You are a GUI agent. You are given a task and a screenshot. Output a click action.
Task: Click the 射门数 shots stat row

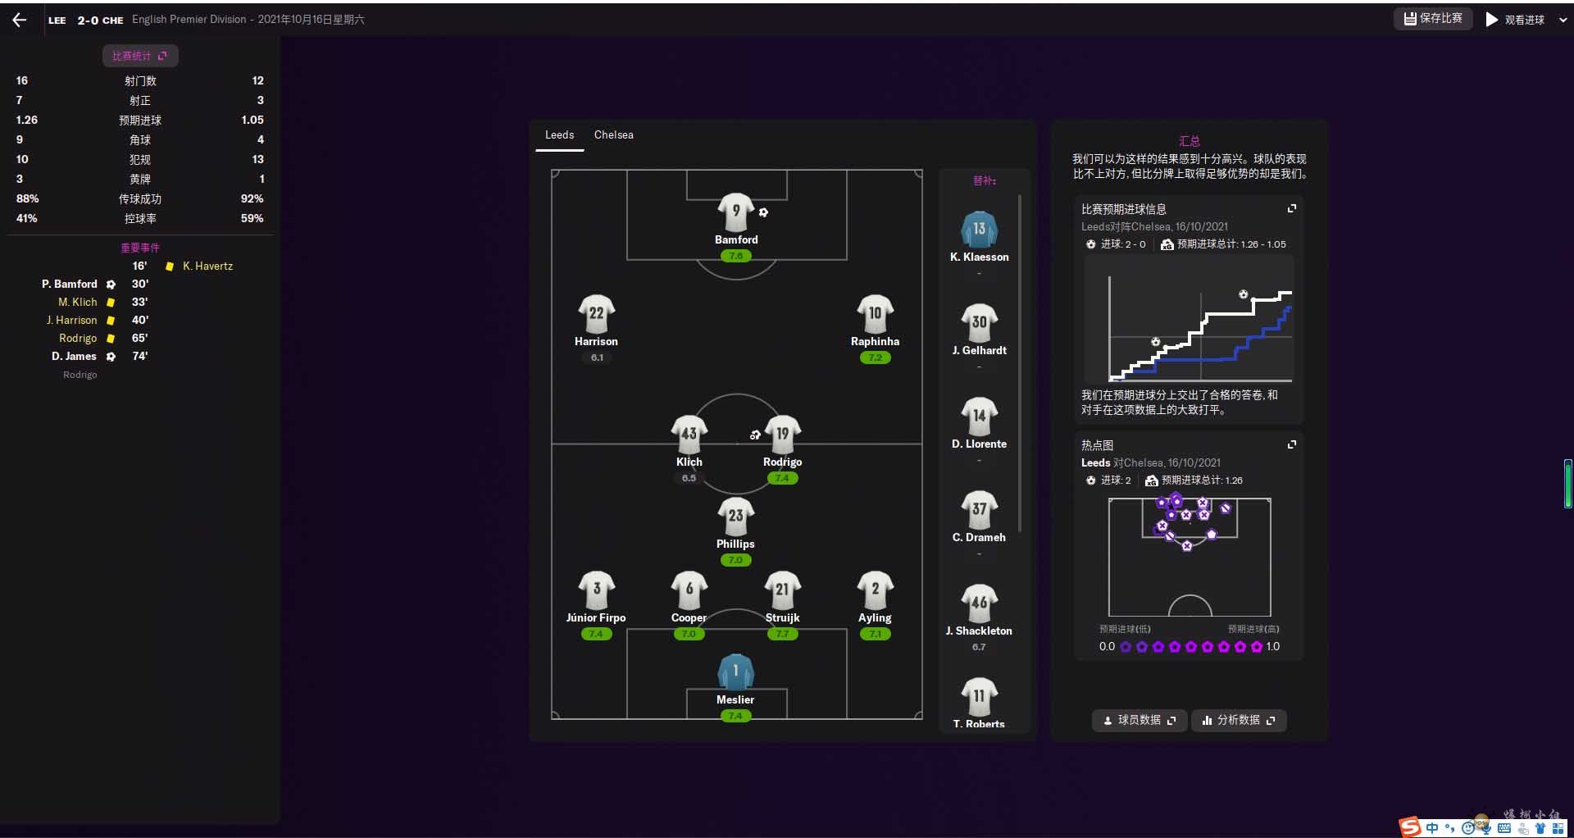140,81
